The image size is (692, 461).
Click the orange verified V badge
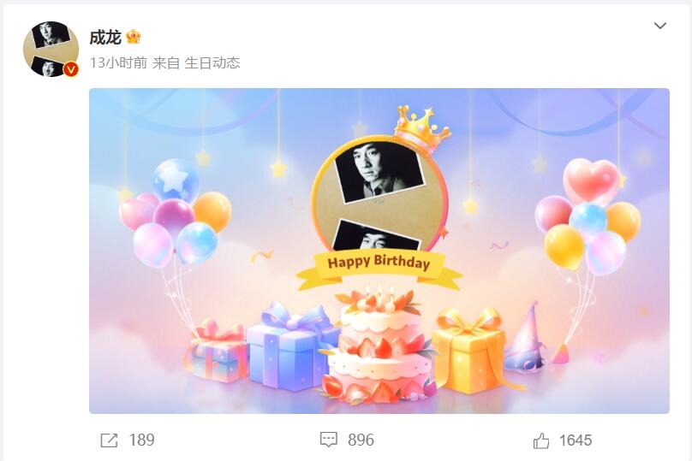click(x=71, y=69)
